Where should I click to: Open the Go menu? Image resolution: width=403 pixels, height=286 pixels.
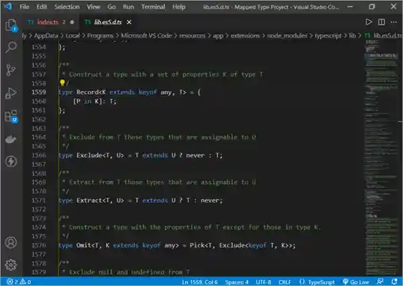[x=111, y=7]
